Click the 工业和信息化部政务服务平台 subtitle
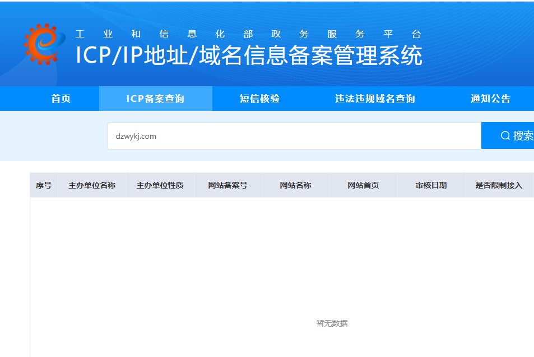The height and width of the screenshot is (357, 534). (248, 34)
